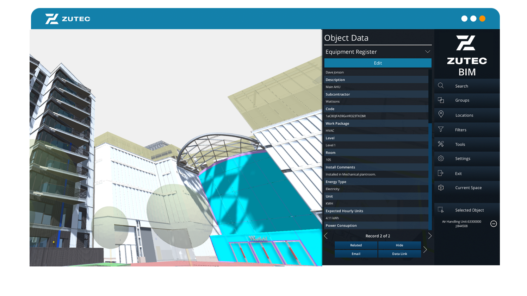Go to the next record with the right chevron

tap(429, 236)
